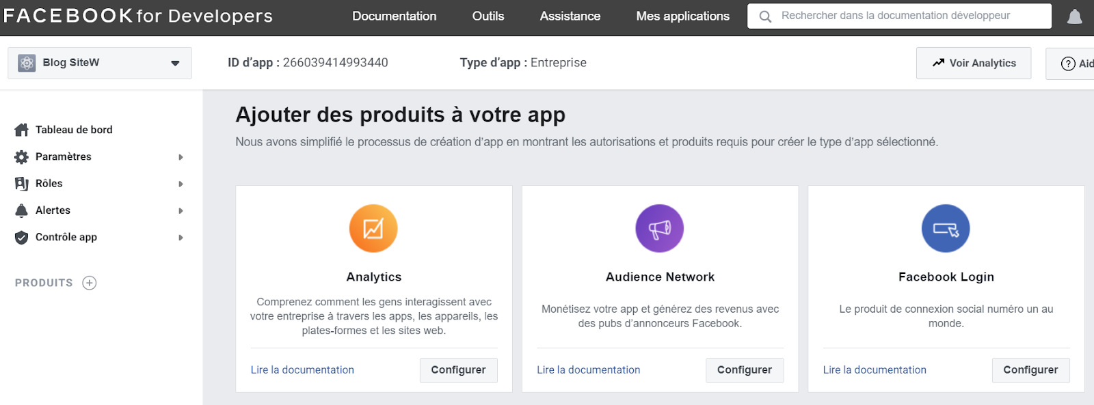Click the Voir Analytics button

[974, 63]
